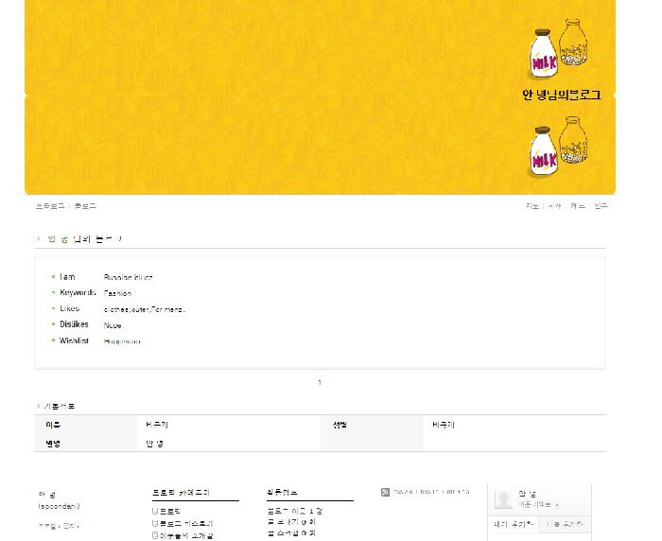Image resolution: width=662 pixels, height=541 pixels.
Task: Click the RSS feed icon
Action: [x=385, y=492]
